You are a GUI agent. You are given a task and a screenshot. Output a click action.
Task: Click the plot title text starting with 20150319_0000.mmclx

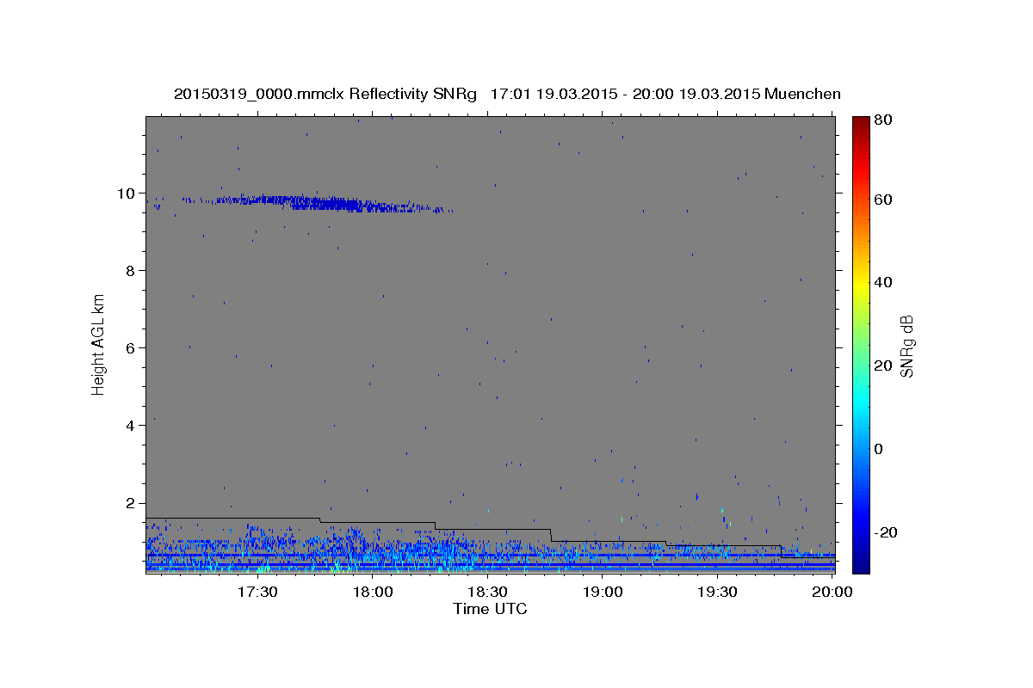coord(507,94)
